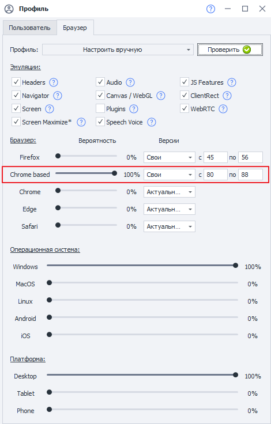This screenshot has width=271, height=424.
Task: Click the Проверить button
Action: pos(230,50)
